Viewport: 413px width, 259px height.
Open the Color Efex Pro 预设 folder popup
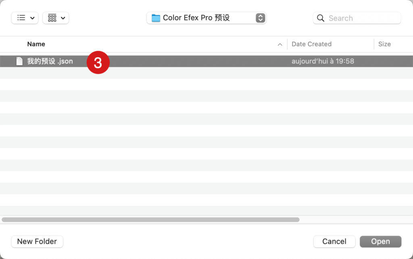(206, 18)
